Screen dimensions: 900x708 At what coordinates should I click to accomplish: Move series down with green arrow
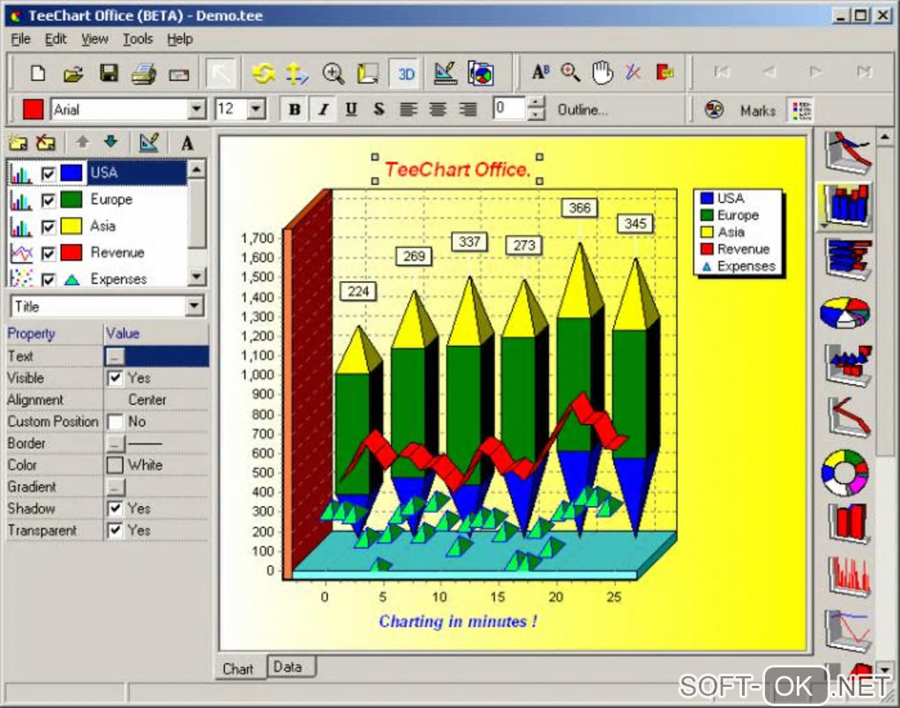(x=111, y=141)
